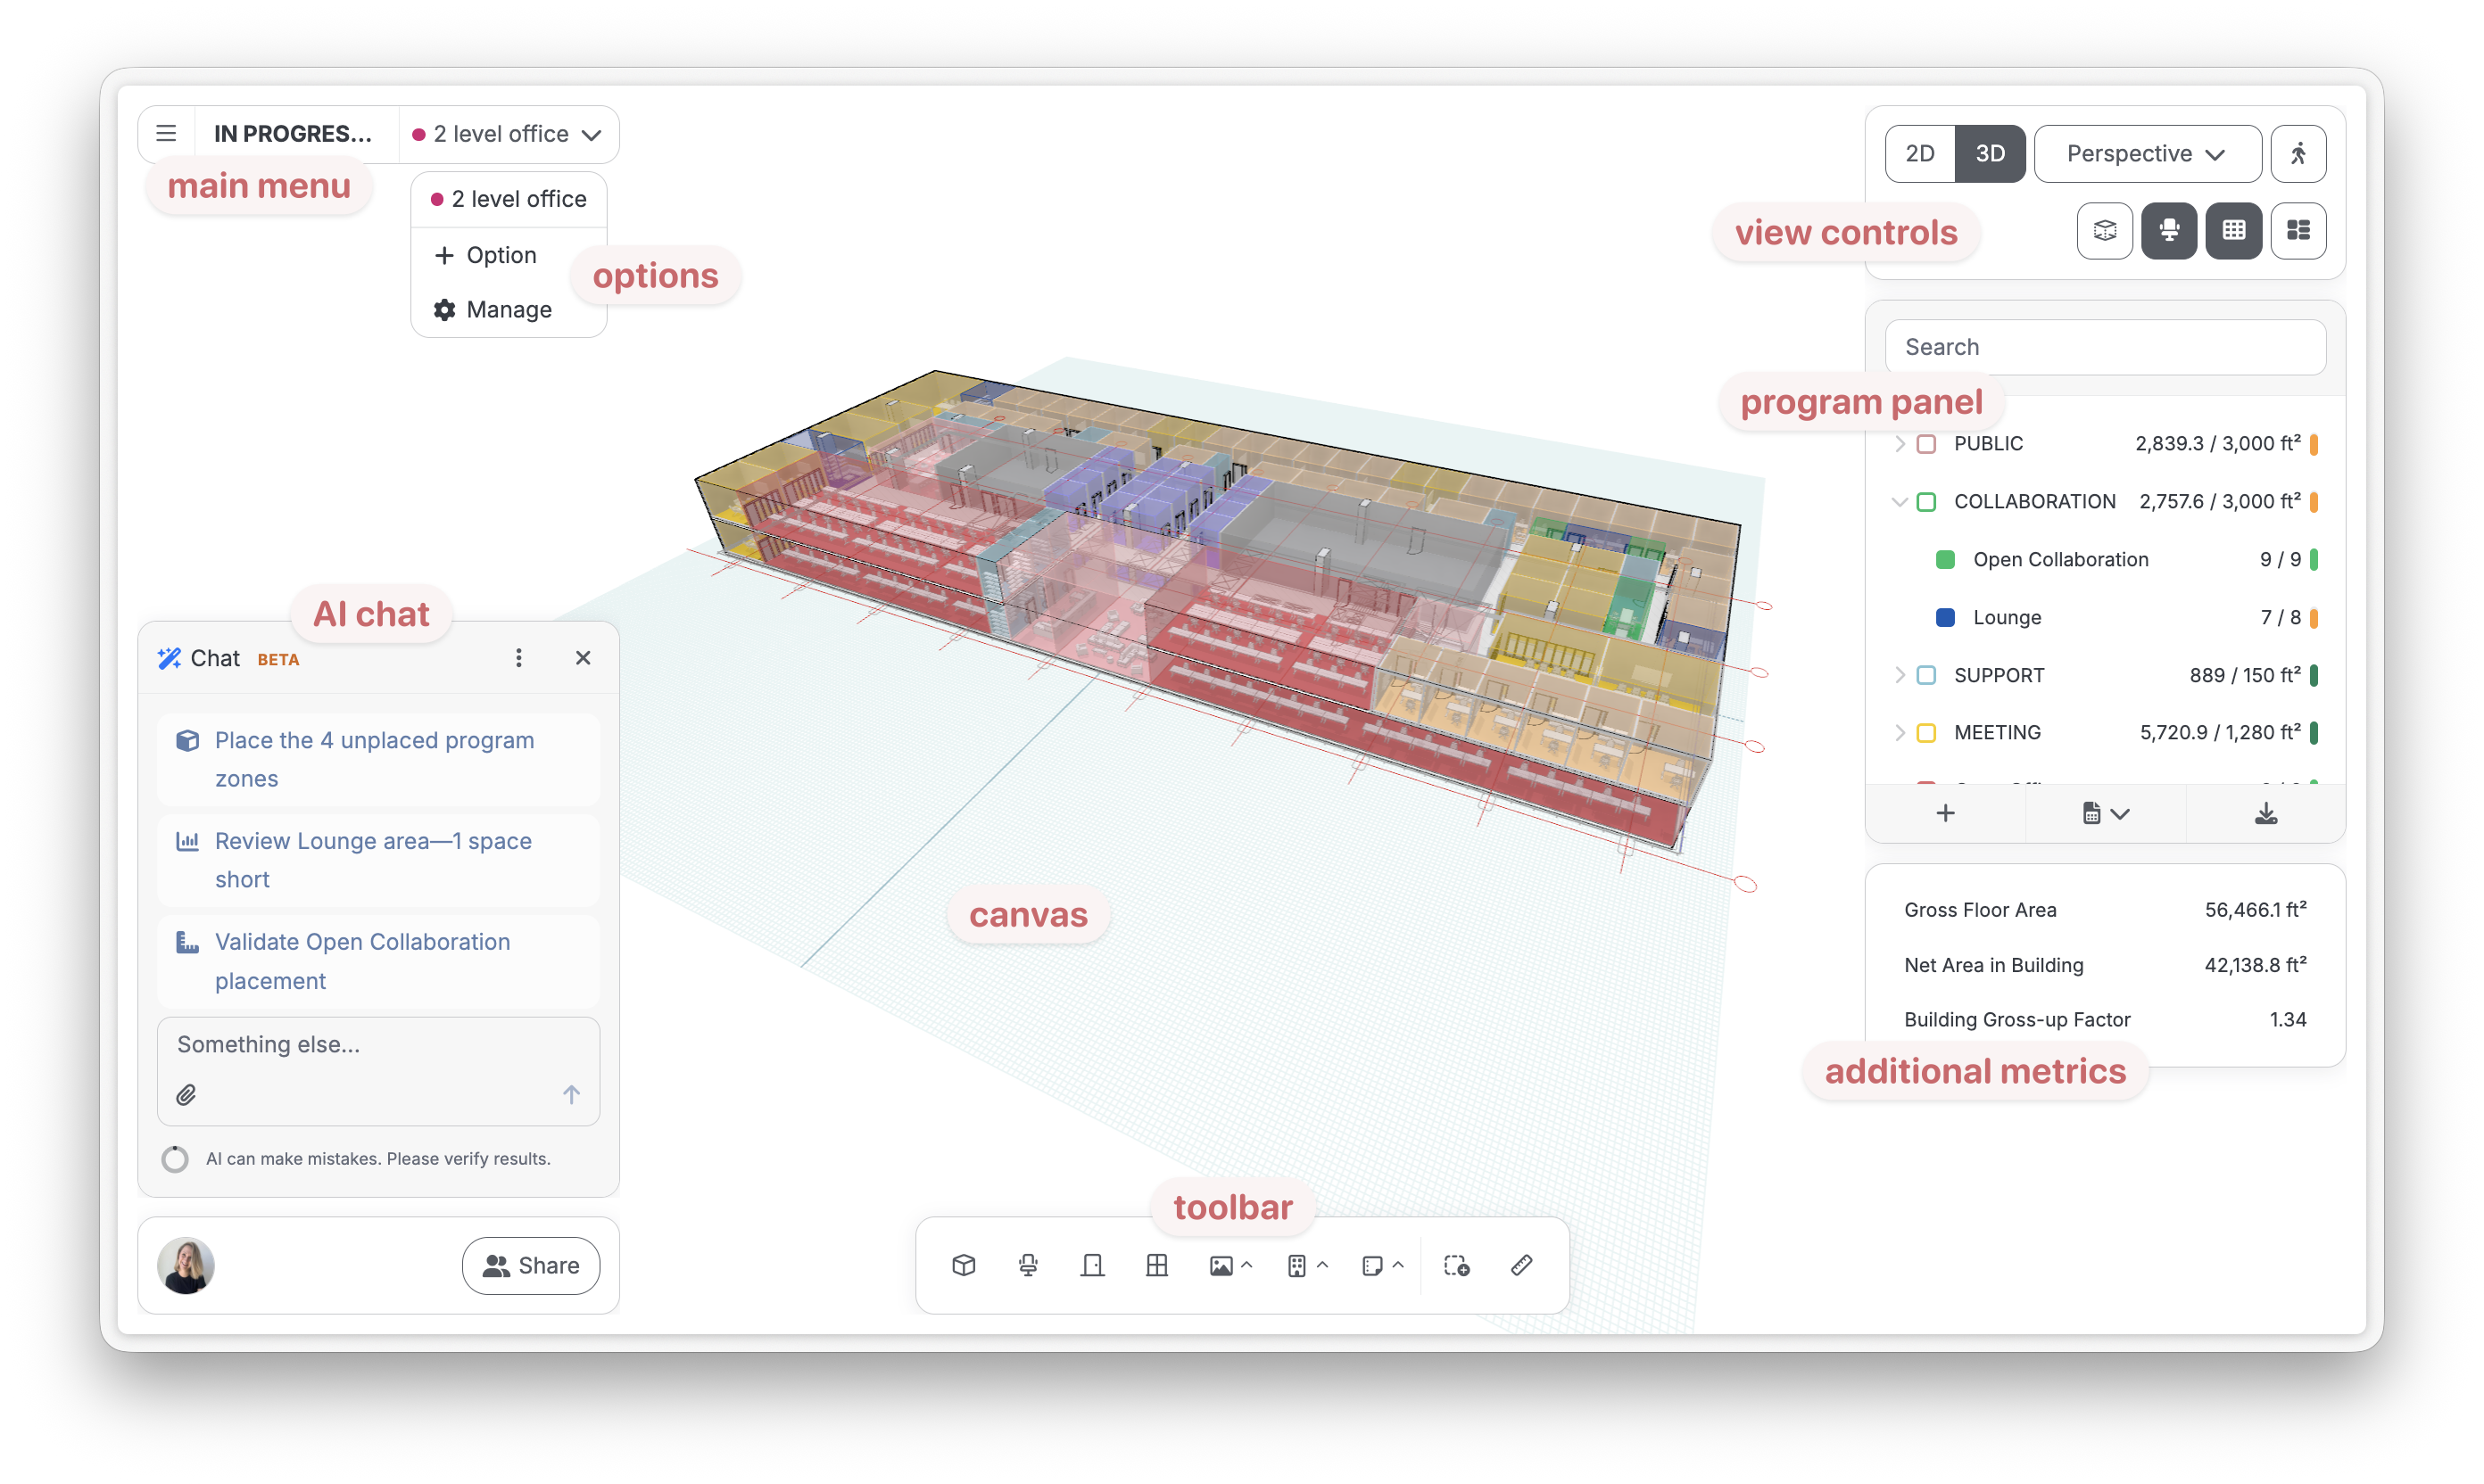Click the Share button
The width and height of the screenshot is (2484, 1484).
pos(531,1266)
